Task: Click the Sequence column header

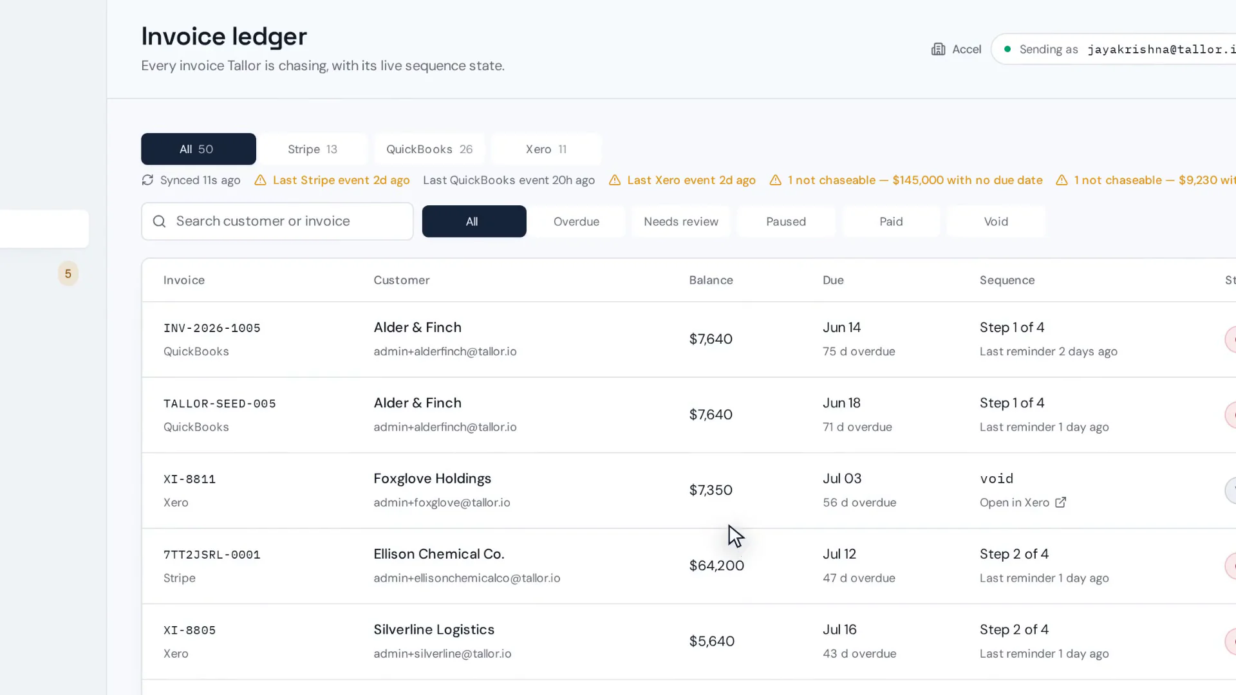Action: [x=1007, y=280]
